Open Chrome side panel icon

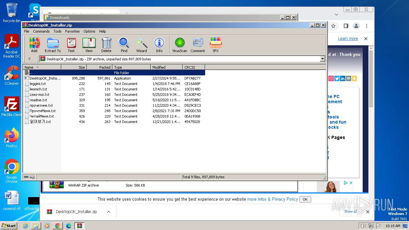coord(346,26)
